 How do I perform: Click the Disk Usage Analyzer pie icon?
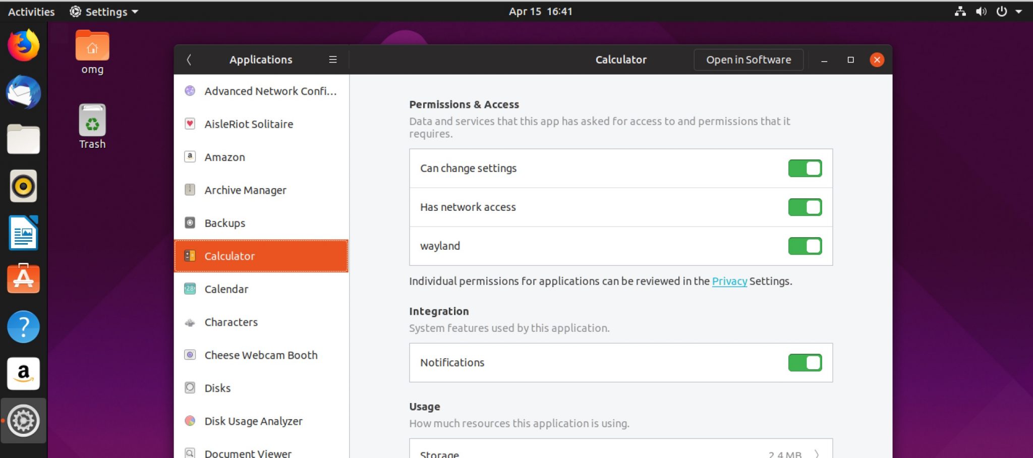189,421
